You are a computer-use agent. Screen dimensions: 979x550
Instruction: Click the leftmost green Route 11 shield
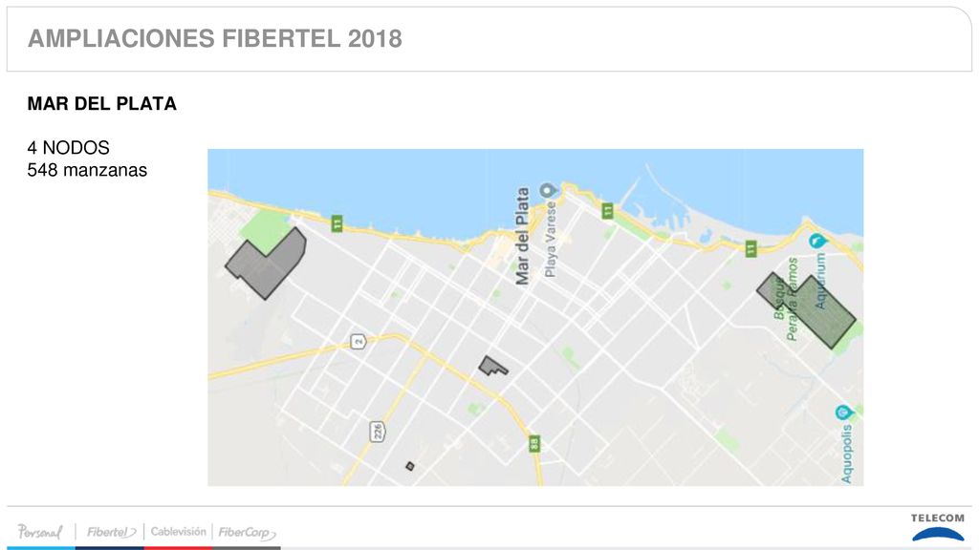click(337, 223)
